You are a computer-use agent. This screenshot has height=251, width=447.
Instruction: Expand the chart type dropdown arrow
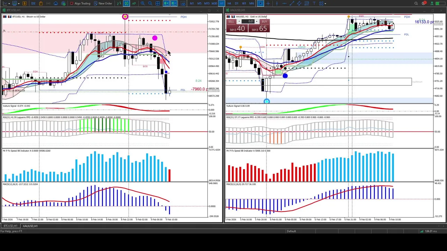pyautogui.click(x=9, y=3)
